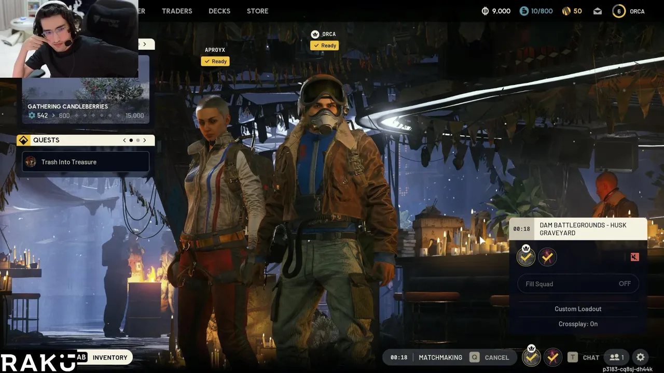
Task: Select the APROYX player name label
Action: pos(215,50)
